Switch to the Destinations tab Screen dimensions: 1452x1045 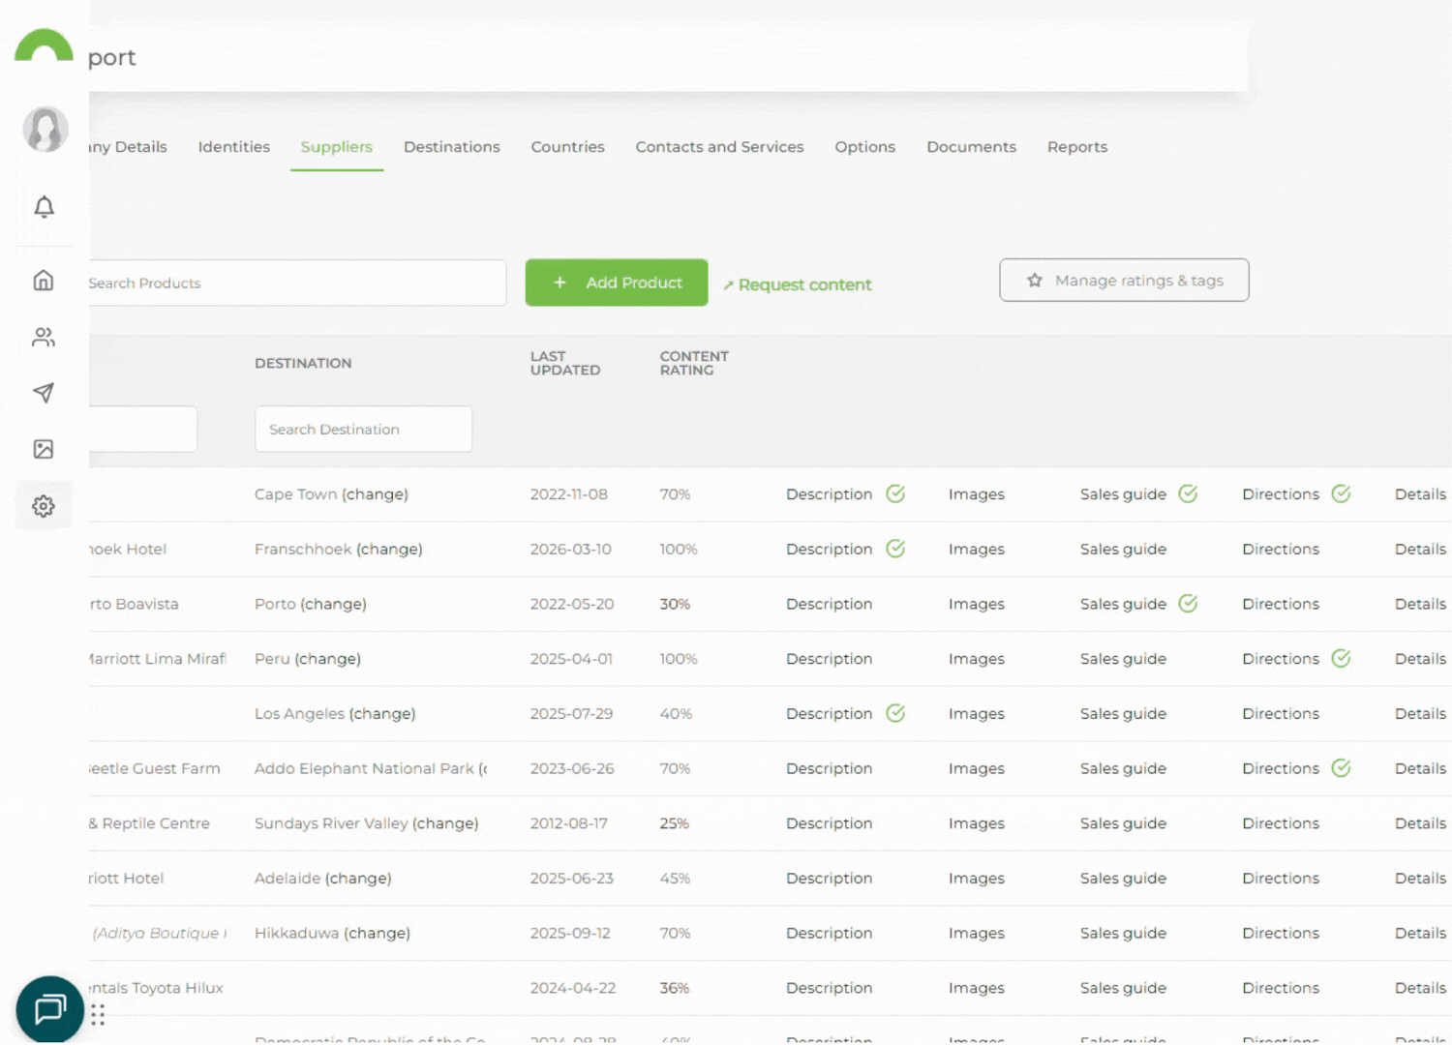(x=451, y=147)
